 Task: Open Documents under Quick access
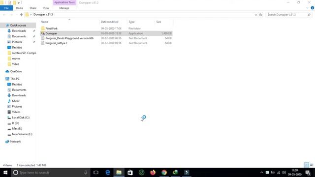[19, 36]
